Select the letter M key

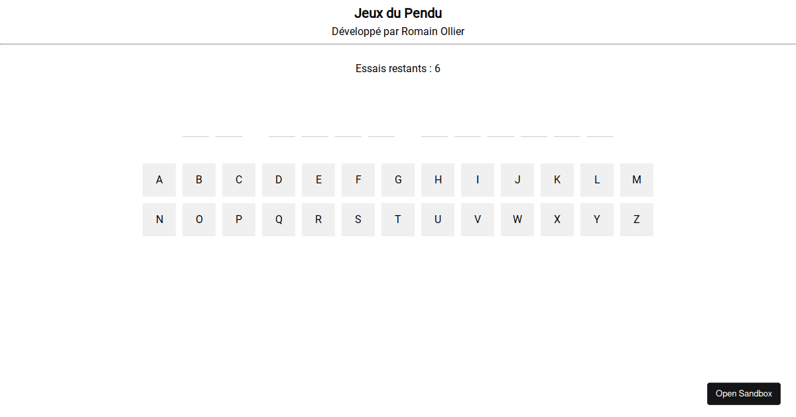(637, 179)
